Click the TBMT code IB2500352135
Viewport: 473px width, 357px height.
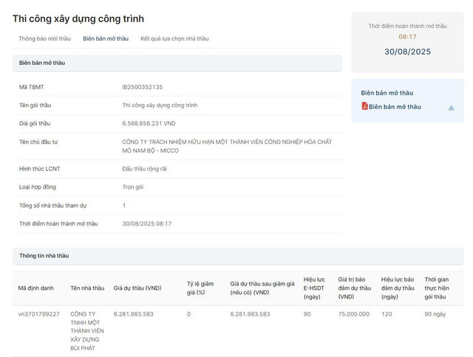pos(143,87)
